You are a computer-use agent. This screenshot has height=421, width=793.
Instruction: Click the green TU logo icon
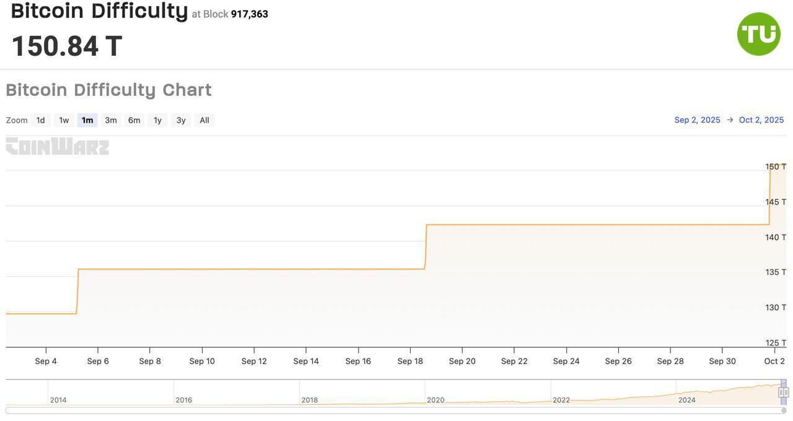point(758,34)
